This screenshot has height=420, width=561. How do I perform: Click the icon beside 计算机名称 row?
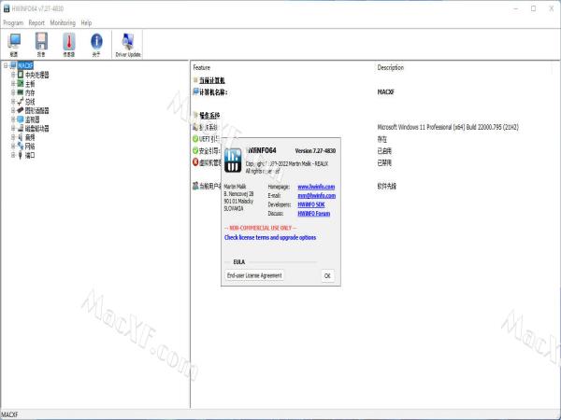pyautogui.click(x=195, y=91)
